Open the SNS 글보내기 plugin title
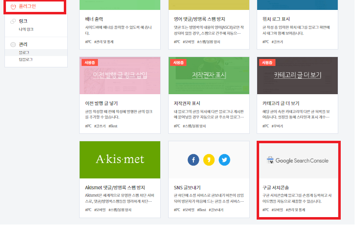 pos(187,187)
